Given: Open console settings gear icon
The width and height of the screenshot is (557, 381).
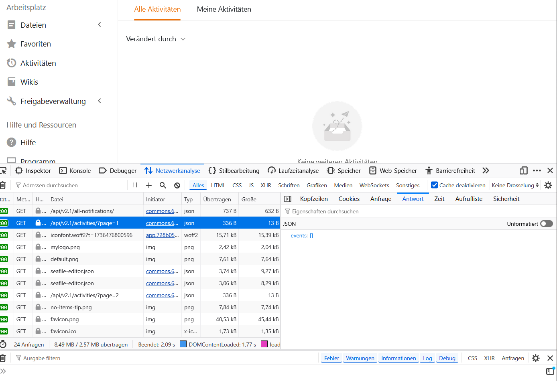Looking at the screenshot, I should (536, 358).
